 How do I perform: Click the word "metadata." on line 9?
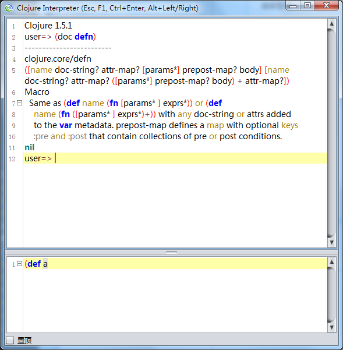(94, 125)
